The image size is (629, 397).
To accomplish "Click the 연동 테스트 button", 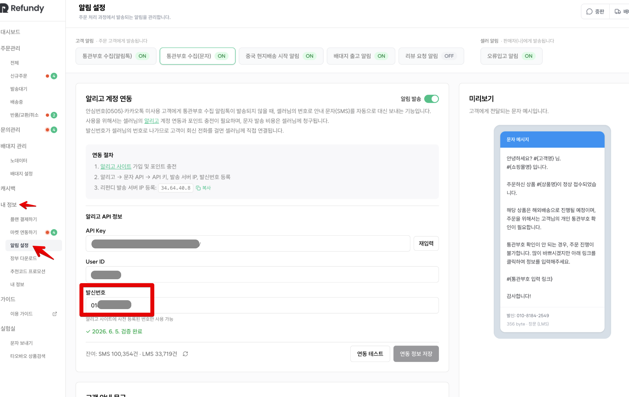I will tap(370, 354).
